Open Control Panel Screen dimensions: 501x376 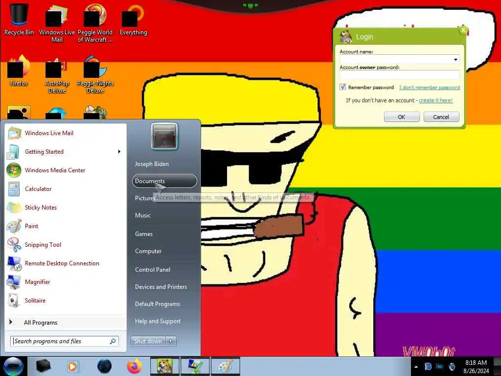coord(164,270)
